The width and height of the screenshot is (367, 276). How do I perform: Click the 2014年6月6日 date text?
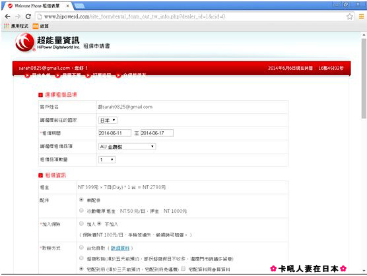pos(290,68)
